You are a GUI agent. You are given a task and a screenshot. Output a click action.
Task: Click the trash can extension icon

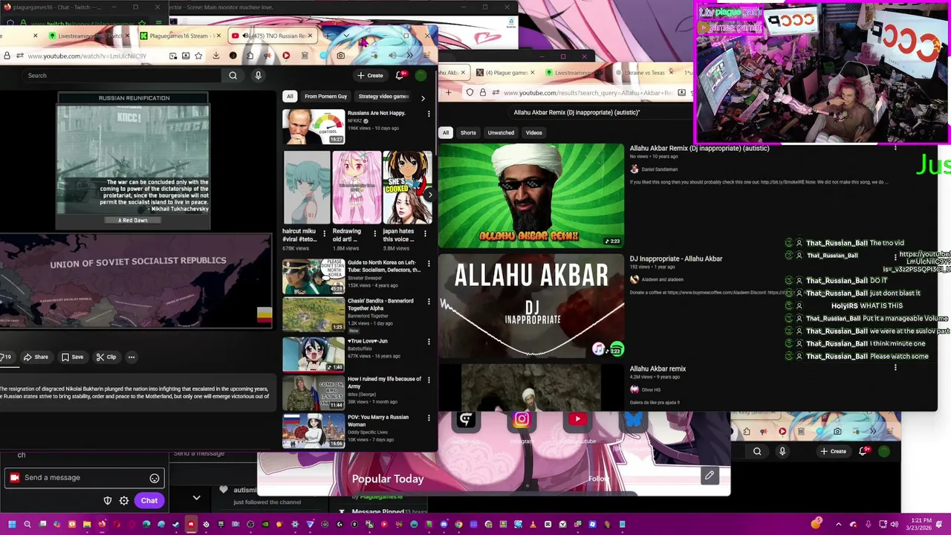coord(305,56)
